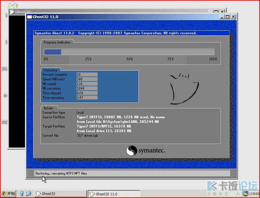The width and height of the screenshot is (260, 198).
Task: Minimize the Ghost32 11.0 window
Action: point(222,17)
